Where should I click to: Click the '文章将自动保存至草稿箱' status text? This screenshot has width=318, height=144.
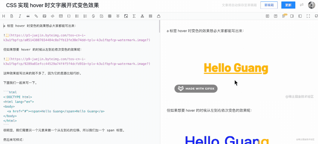239,5
